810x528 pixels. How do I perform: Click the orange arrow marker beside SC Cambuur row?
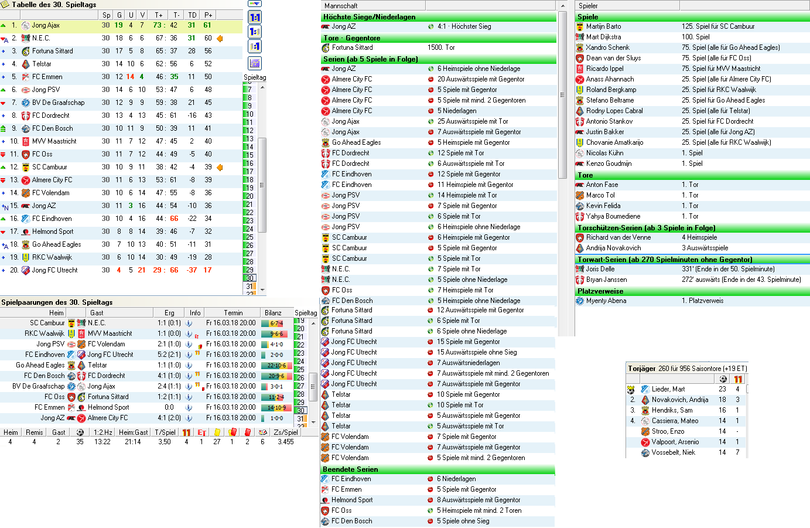tap(220, 167)
